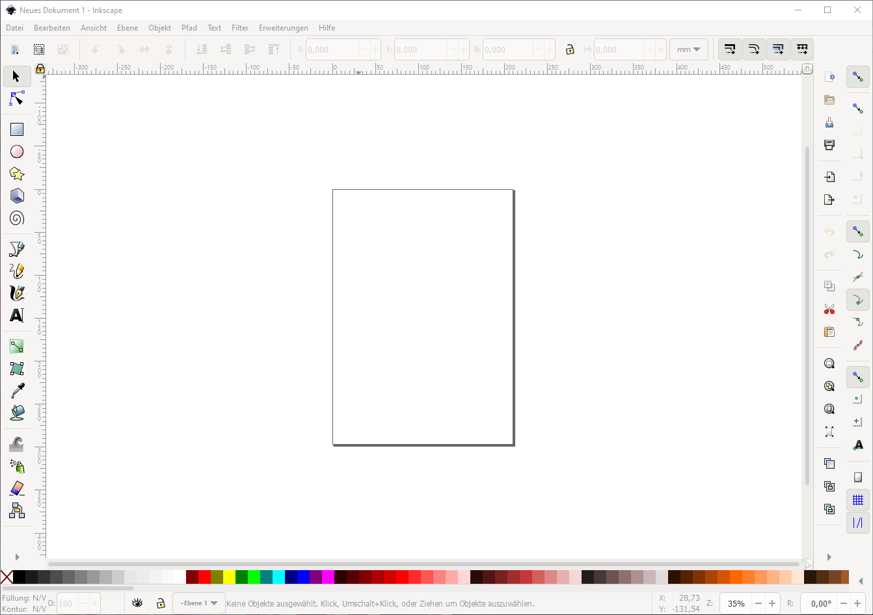873x615 pixels.
Task: Toggle snapping to grid
Action: [x=858, y=500]
